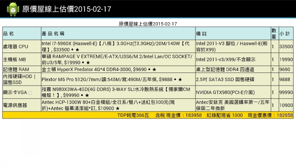Select the subtotal 33500 cell
Screen dimensions: 296x166
point(286,46)
